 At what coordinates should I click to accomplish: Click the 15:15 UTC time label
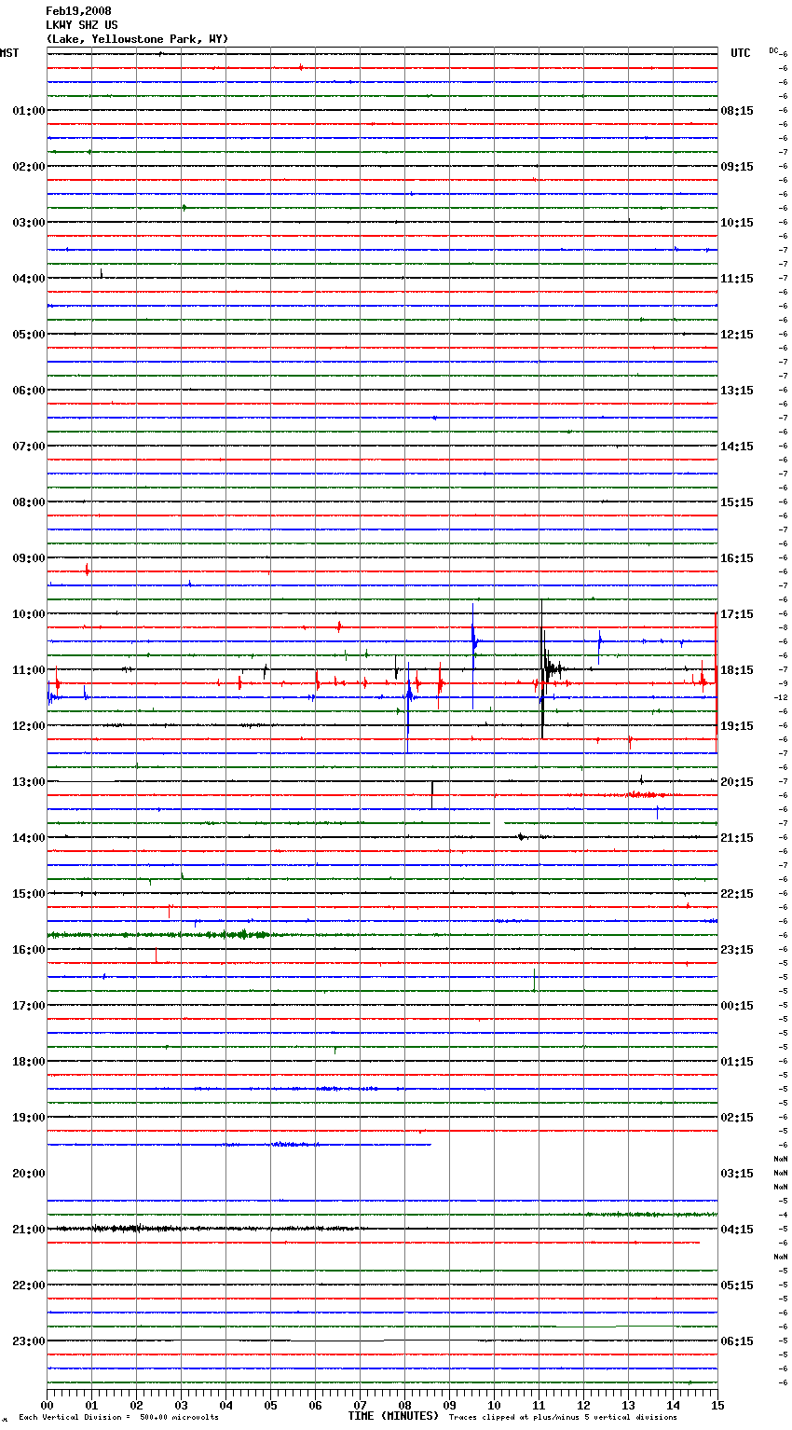click(x=737, y=502)
